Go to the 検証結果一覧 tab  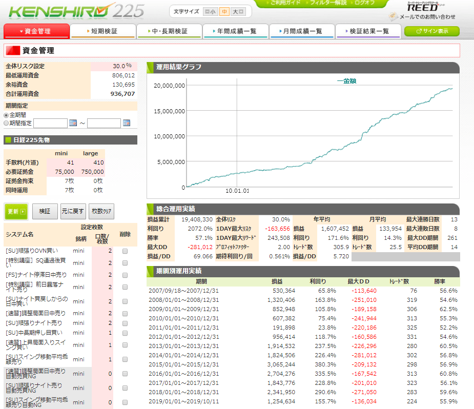click(368, 31)
